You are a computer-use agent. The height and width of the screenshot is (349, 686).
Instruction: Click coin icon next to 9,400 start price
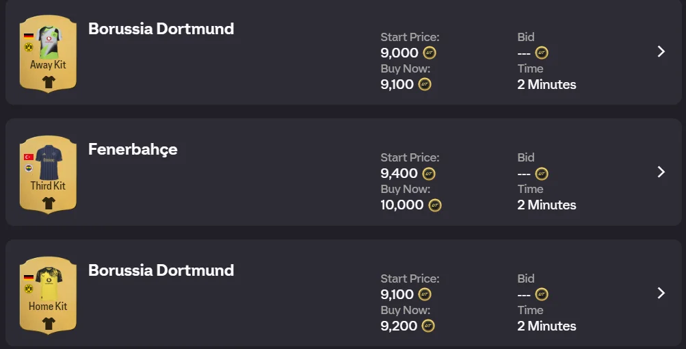click(430, 174)
